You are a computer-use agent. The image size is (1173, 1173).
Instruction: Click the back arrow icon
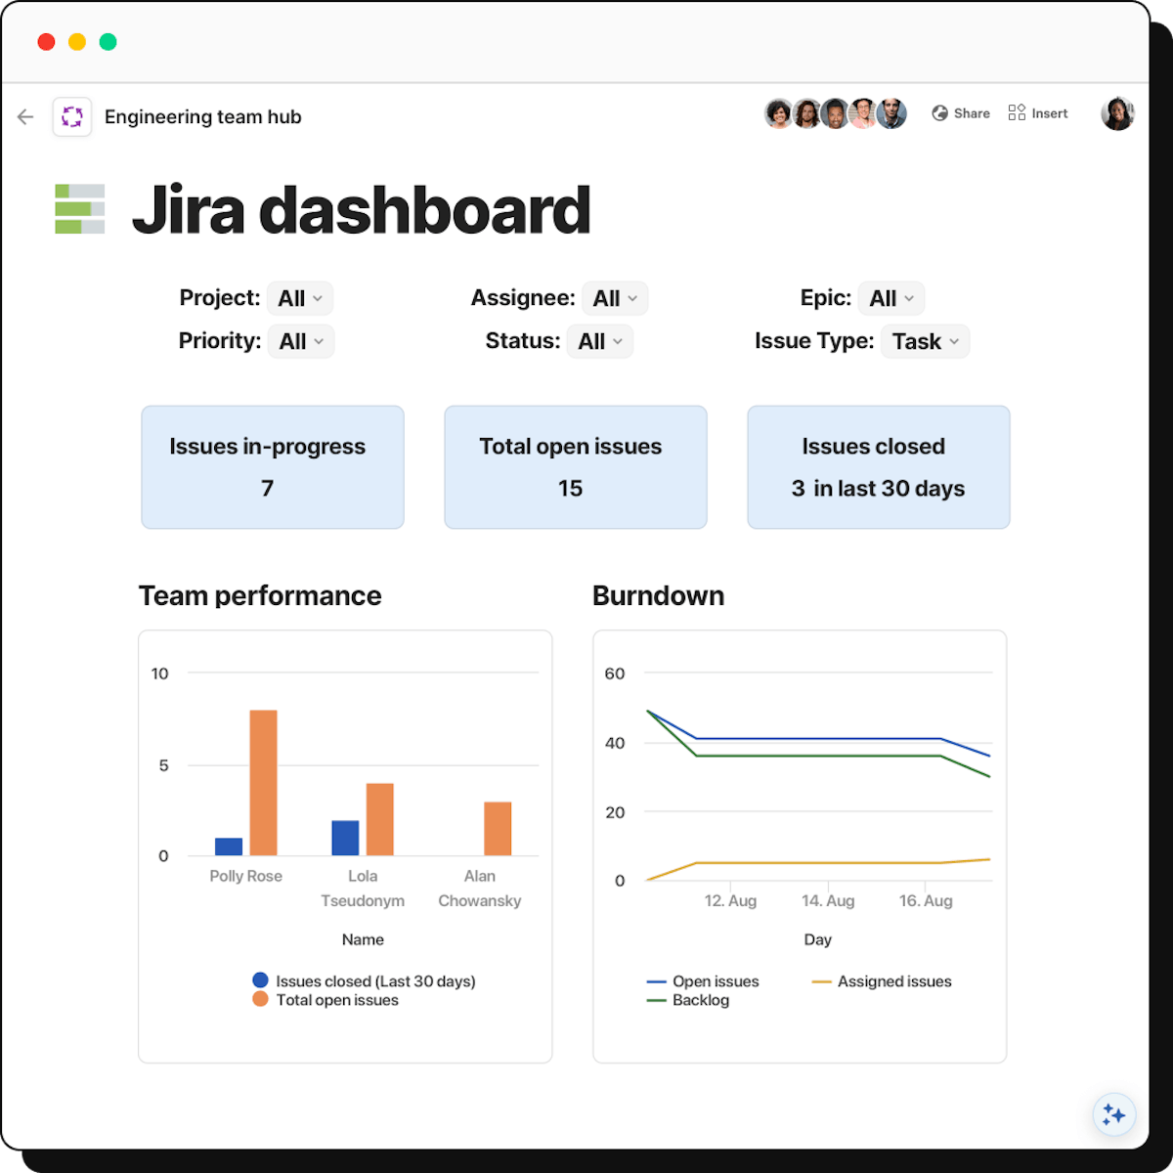25,117
